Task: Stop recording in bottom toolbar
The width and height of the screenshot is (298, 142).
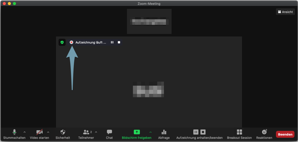Action: point(203,132)
